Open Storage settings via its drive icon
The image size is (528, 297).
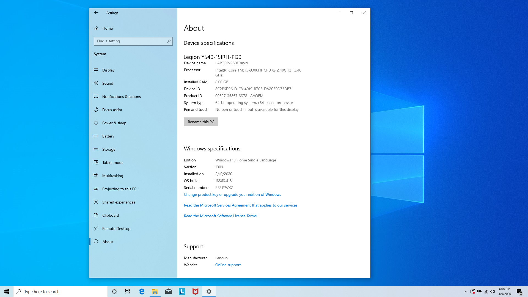tap(96, 149)
